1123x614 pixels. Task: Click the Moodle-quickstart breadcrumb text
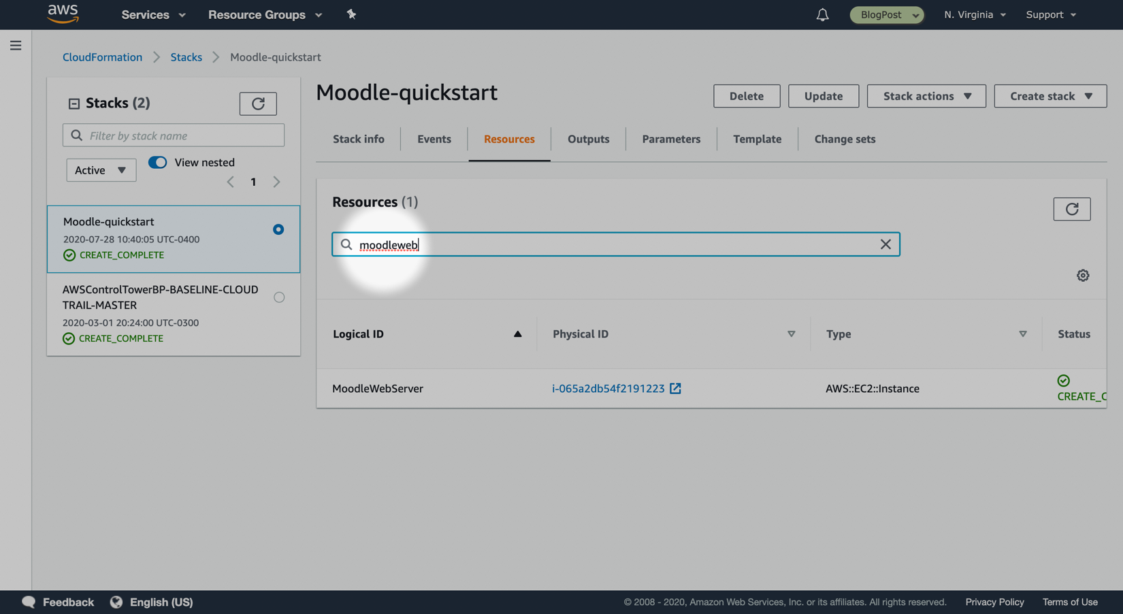click(276, 57)
